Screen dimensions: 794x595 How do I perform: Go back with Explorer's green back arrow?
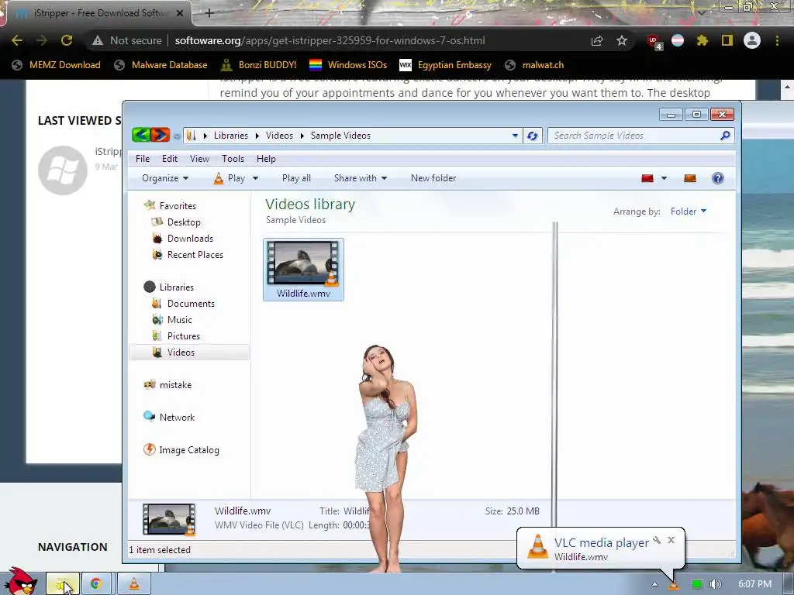coord(141,135)
